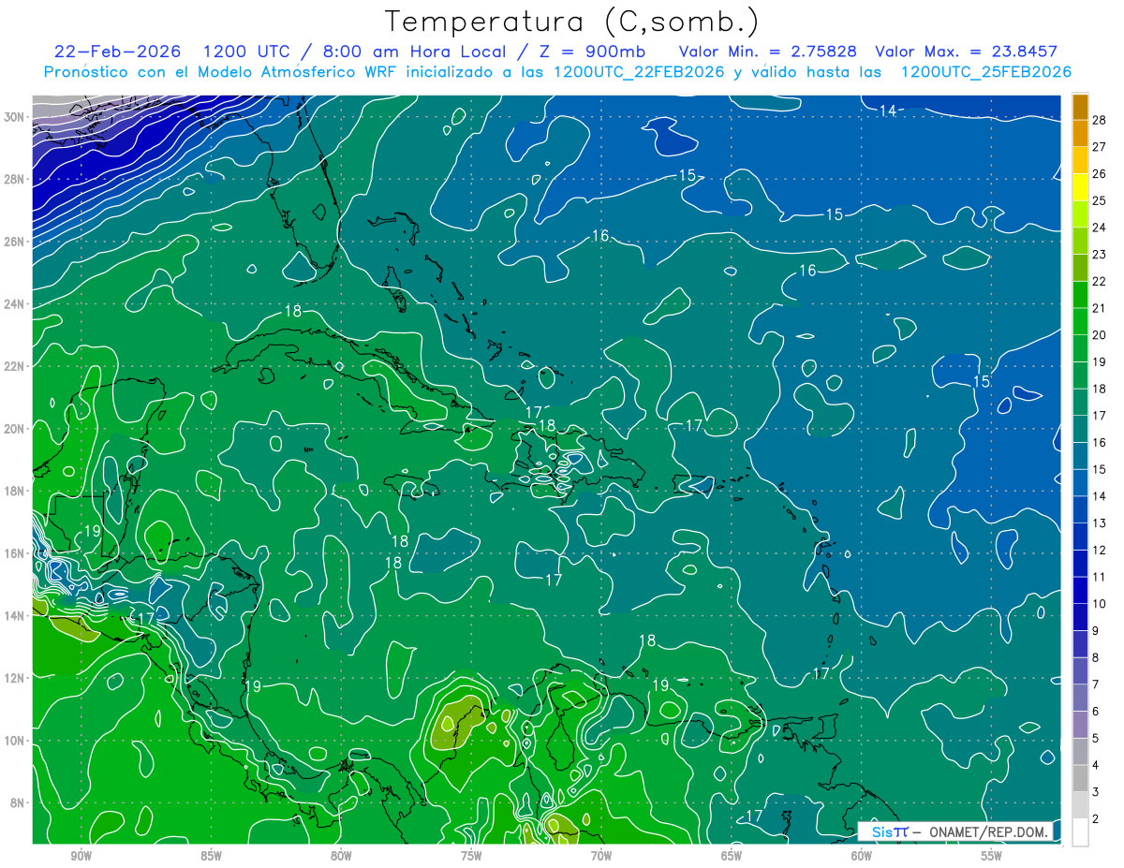Click the color scale label "3"
Screen dimensions: 1124x868
[x=1095, y=792]
